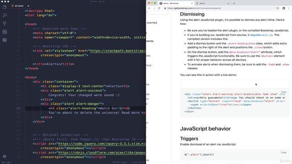292x164 pixels.
Task: Close the 01.html editor tab
Action: point(28,6)
